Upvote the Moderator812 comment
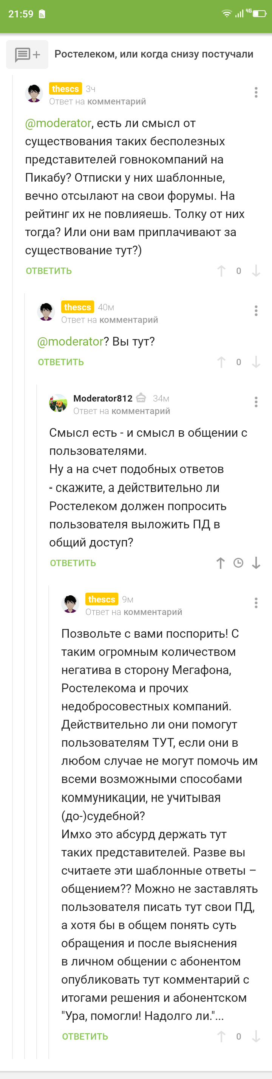Image resolution: width=272 pixels, height=1079 pixels. point(221,563)
